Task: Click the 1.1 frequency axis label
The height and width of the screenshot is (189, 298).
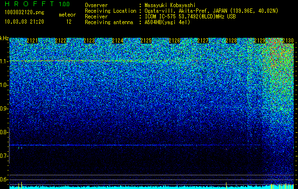Action: point(4,61)
